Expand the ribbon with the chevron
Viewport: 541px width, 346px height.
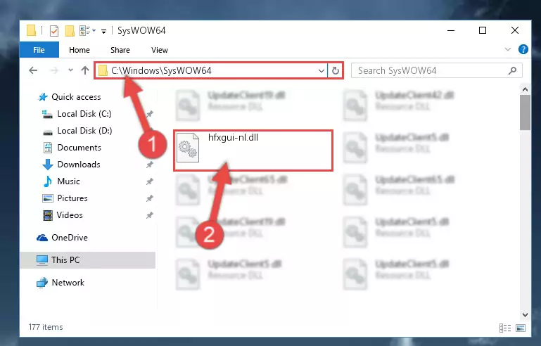pos(508,49)
